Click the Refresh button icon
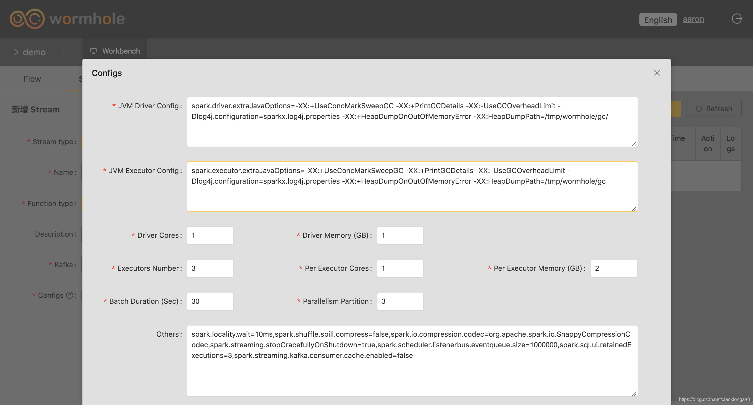 tap(699, 109)
